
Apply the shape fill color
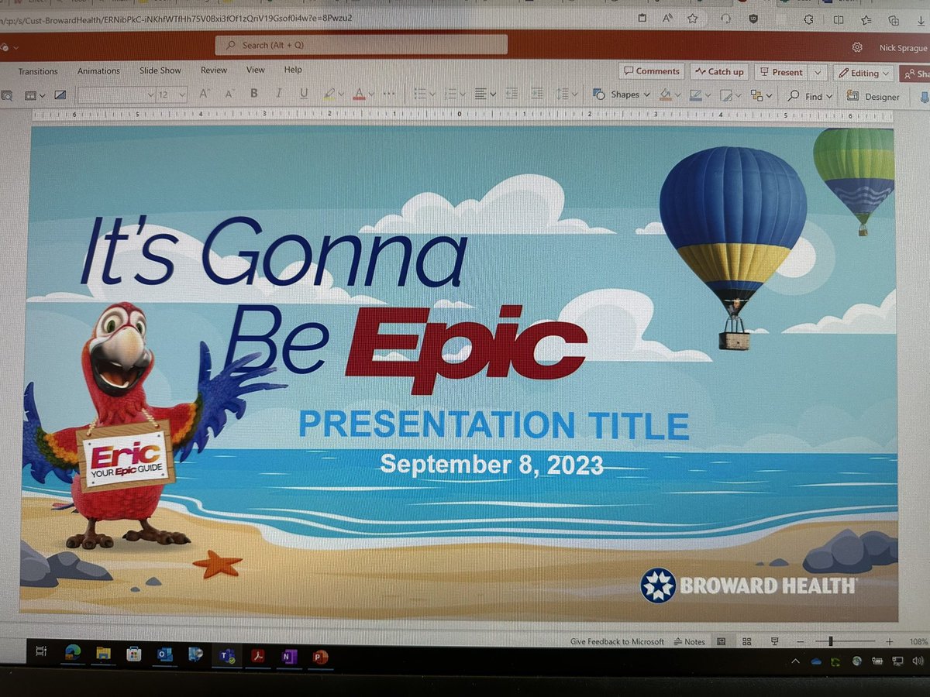665,94
